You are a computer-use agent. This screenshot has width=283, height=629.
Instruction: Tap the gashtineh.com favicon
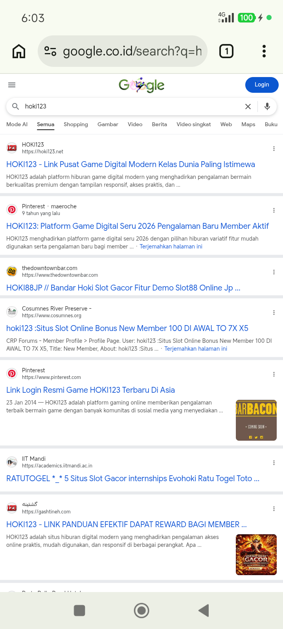[x=12, y=508]
